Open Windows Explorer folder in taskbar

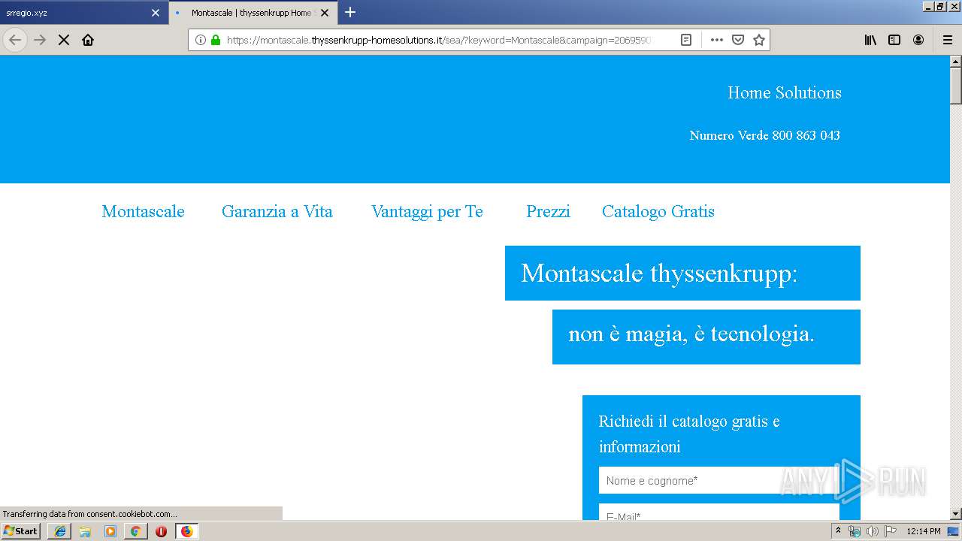(85, 531)
